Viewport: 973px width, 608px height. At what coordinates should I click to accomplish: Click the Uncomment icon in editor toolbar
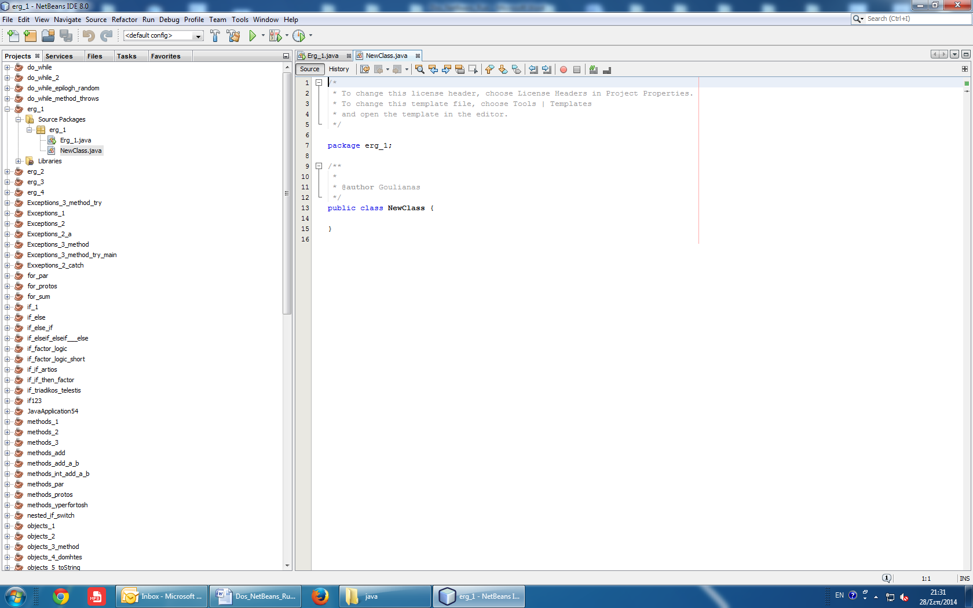(607, 69)
